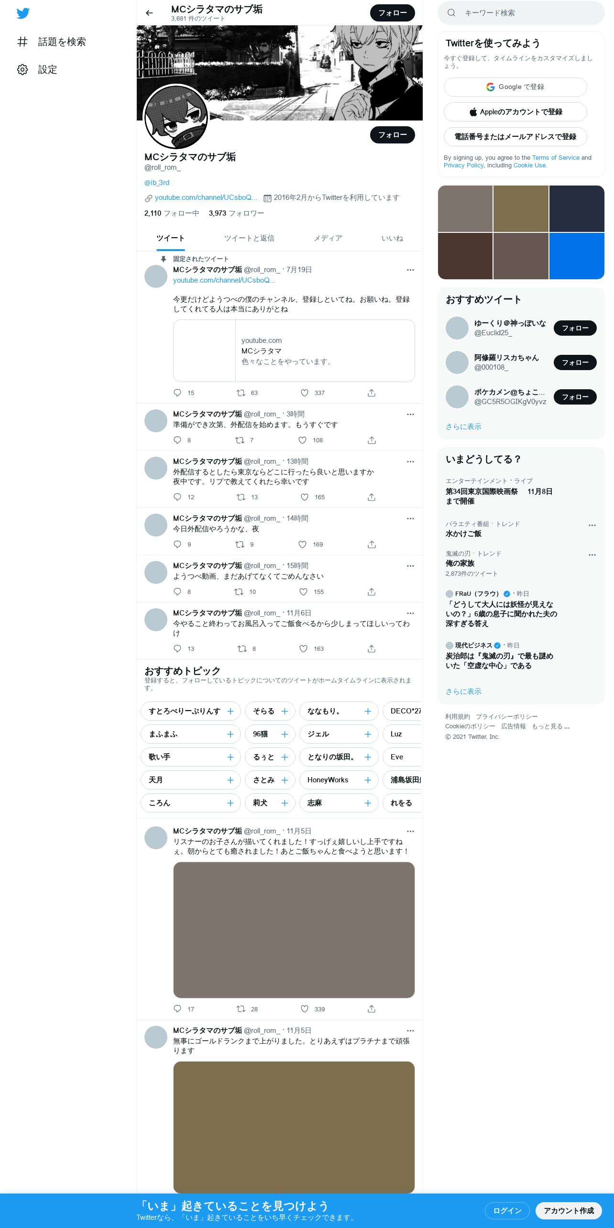Open youtube.com MCシラタマ link card

point(294,351)
